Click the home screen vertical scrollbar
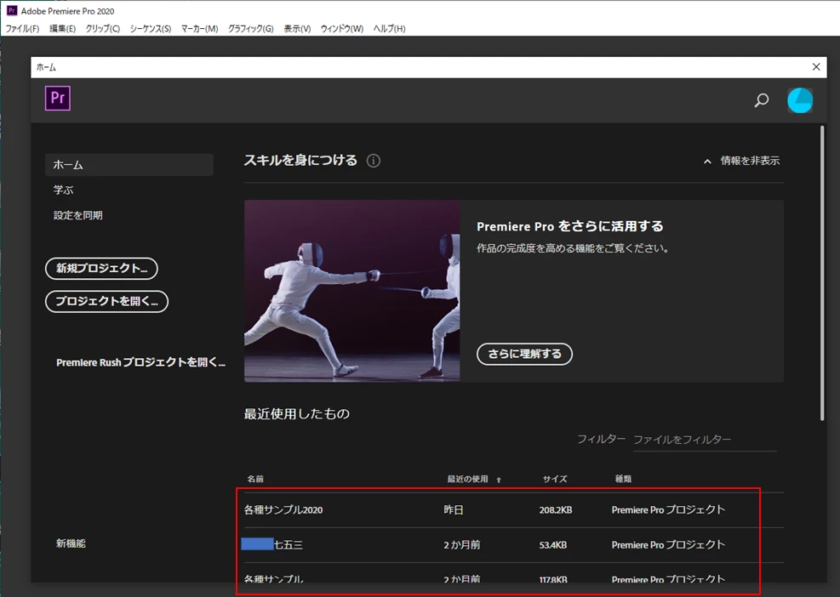The image size is (840, 597). (x=822, y=273)
